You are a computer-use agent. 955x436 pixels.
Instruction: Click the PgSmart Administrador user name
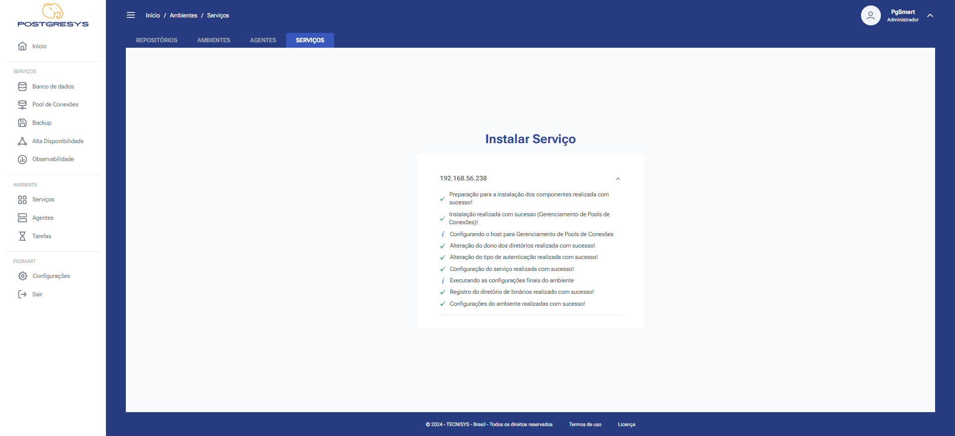(903, 15)
